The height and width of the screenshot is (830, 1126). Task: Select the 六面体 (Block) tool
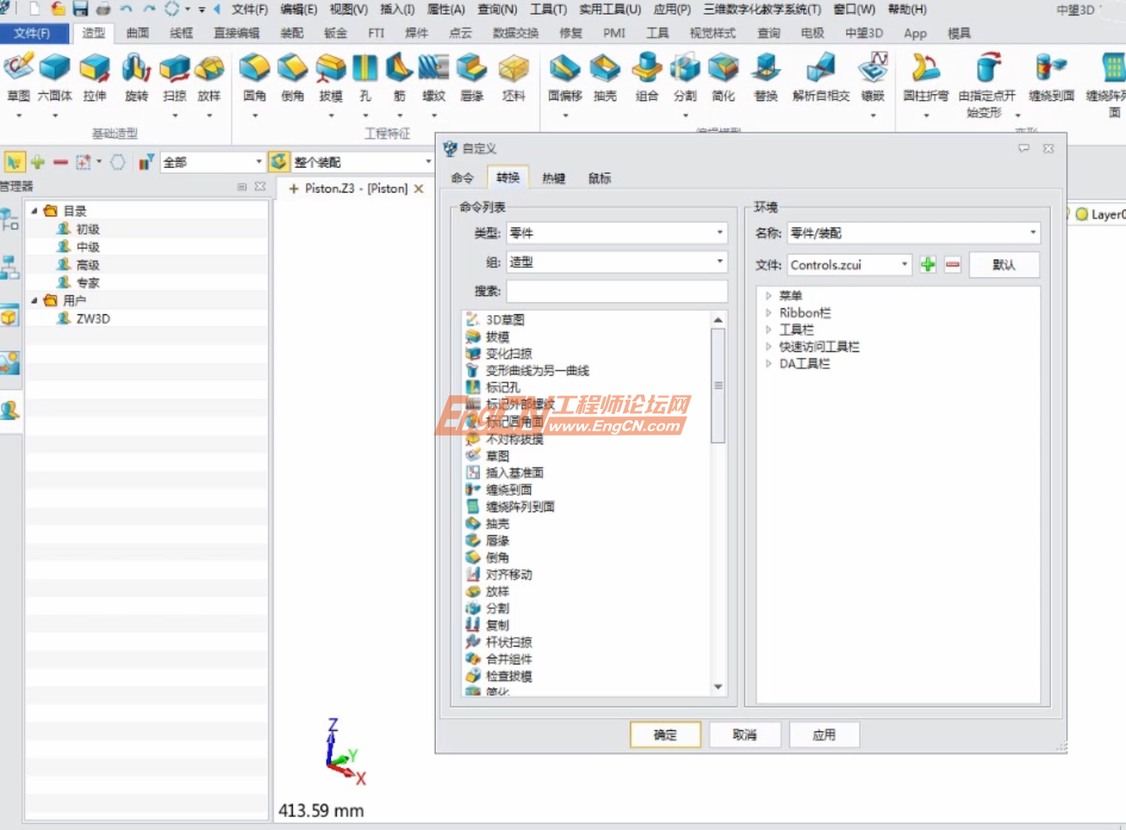(53, 82)
